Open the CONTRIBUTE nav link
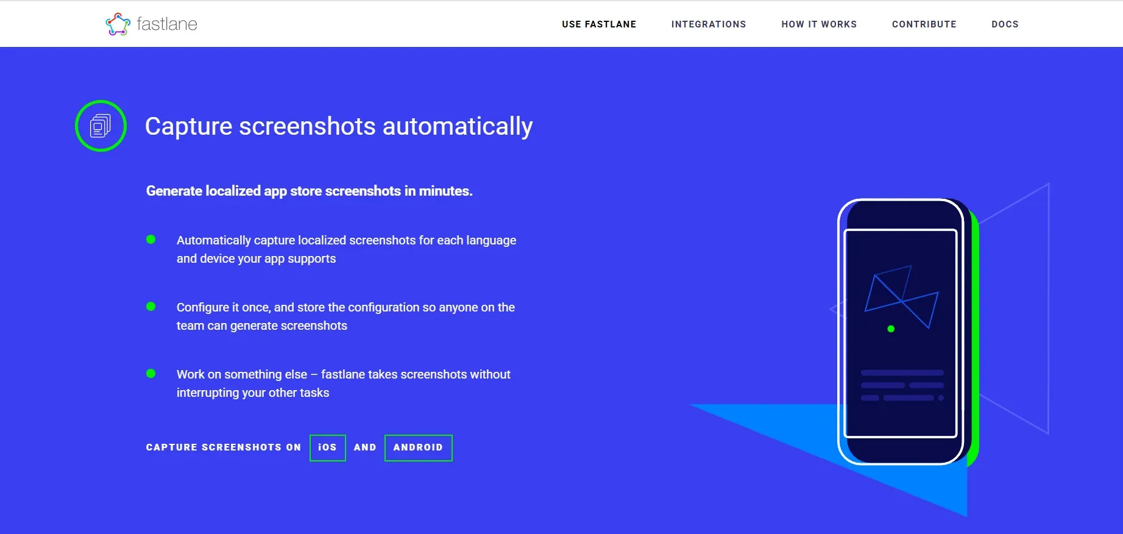 (x=924, y=24)
